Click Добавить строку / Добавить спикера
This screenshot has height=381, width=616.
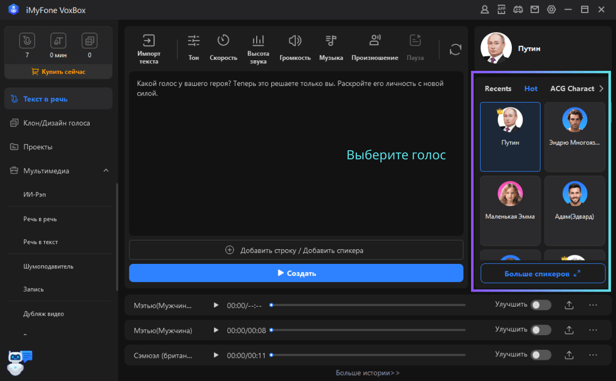(x=296, y=250)
